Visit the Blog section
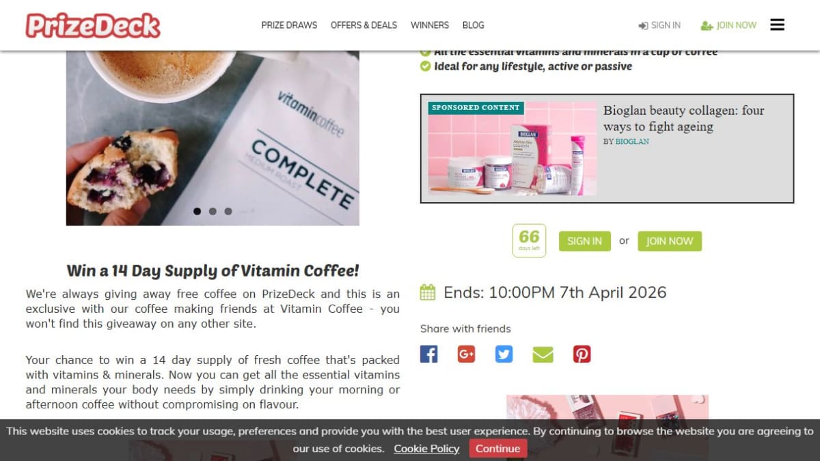The width and height of the screenshot is (820, 461). point(473,25)
